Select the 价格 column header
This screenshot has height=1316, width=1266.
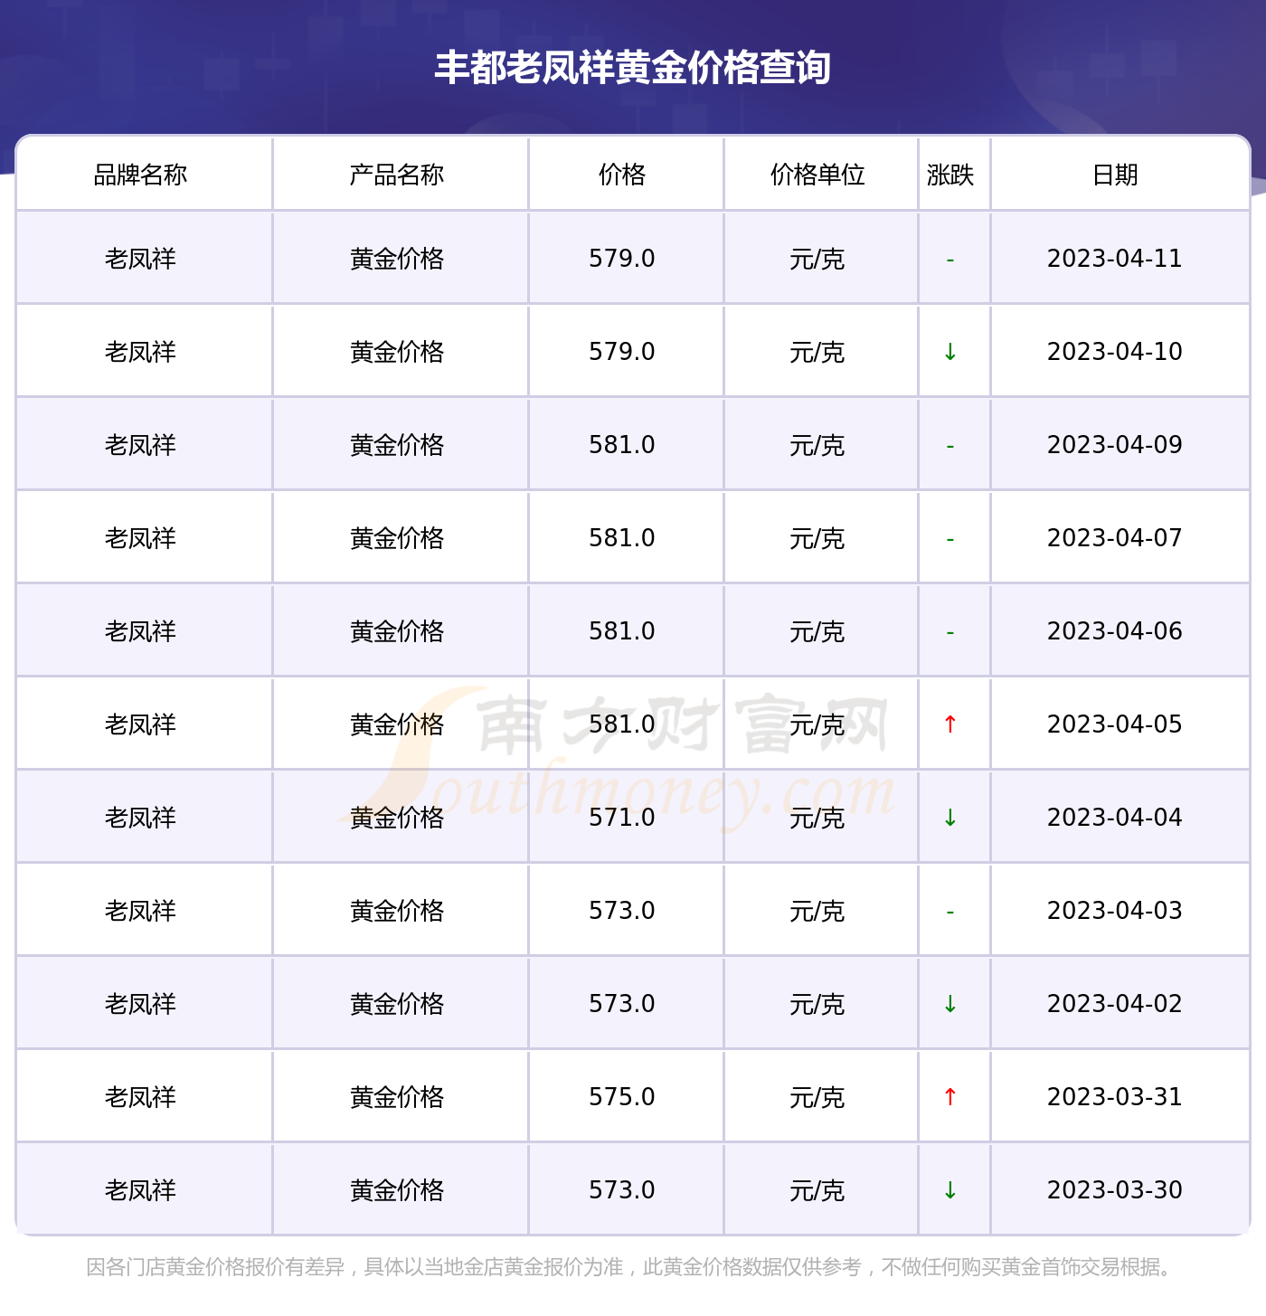pos(622,175)
